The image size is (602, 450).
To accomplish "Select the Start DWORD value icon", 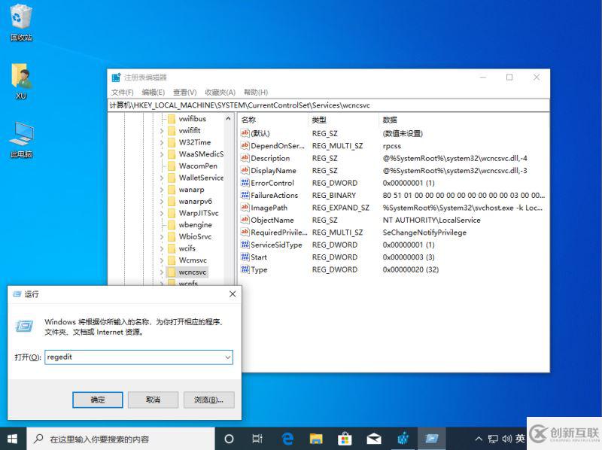I will coord(245,257).
